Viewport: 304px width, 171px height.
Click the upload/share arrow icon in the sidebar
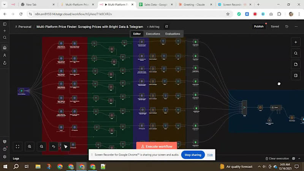(x=5, y=63)
